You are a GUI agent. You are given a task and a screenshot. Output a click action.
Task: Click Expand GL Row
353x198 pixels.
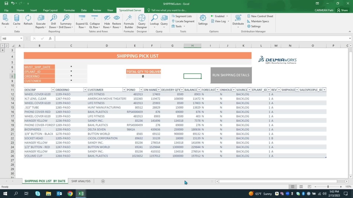point(82,22)
